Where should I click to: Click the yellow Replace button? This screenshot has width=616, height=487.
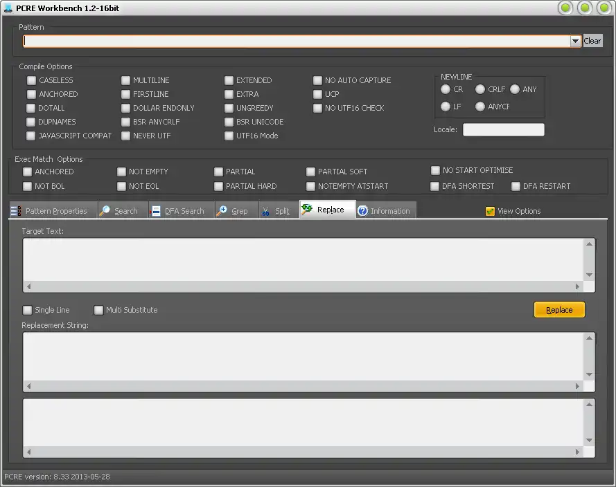tap(559, 310)
